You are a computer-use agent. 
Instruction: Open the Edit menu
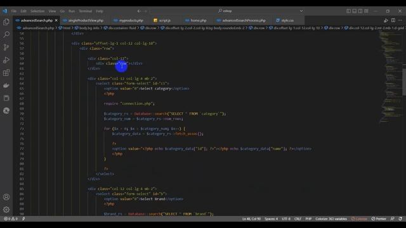coord(23,11)
